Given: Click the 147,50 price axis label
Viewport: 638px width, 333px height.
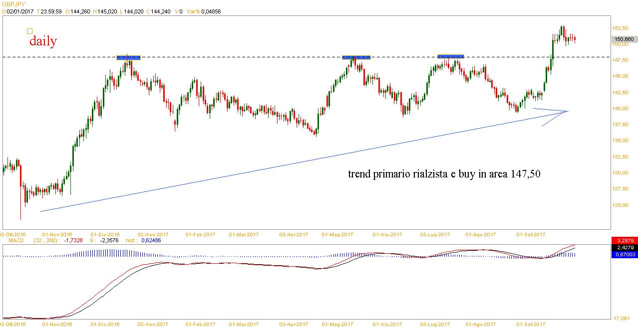Looking at the screenshot, I should click(621, 60).
